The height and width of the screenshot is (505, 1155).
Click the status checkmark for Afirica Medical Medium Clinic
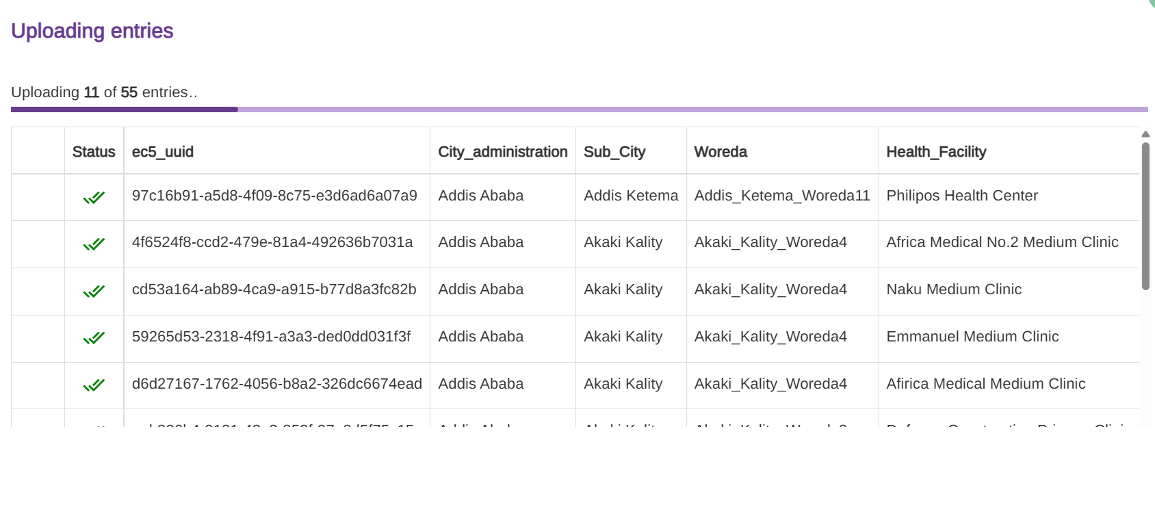[x=94, y=385]
